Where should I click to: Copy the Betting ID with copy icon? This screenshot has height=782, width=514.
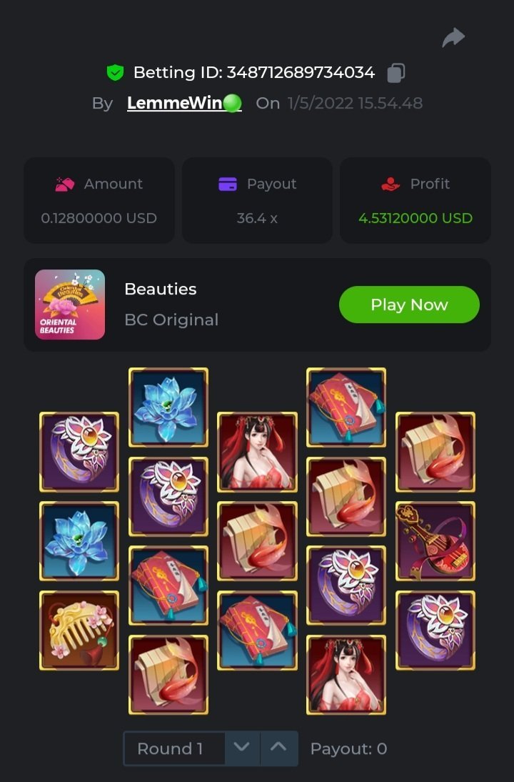(396, 73)
